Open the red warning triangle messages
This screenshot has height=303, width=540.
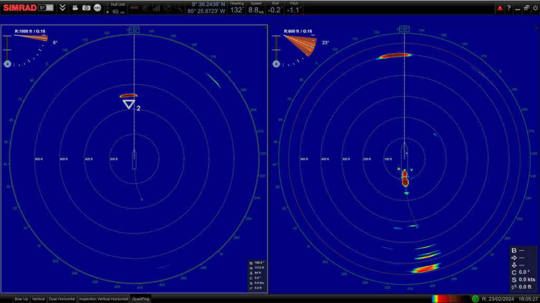500,8
